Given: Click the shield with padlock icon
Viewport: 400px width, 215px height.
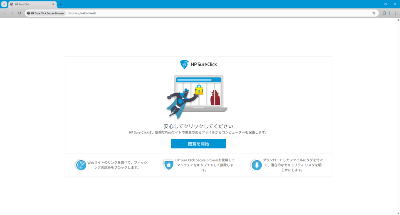Looking at the screenshot, I should [x=168, y=165].
